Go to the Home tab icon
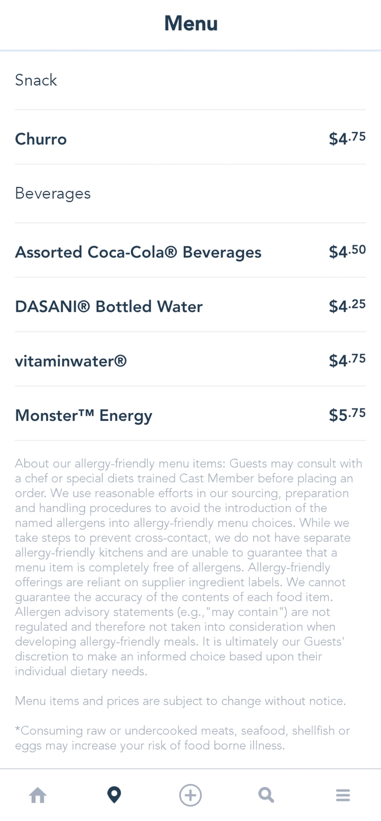The width and height of the screenshot is (381, 821). (38, 795)
